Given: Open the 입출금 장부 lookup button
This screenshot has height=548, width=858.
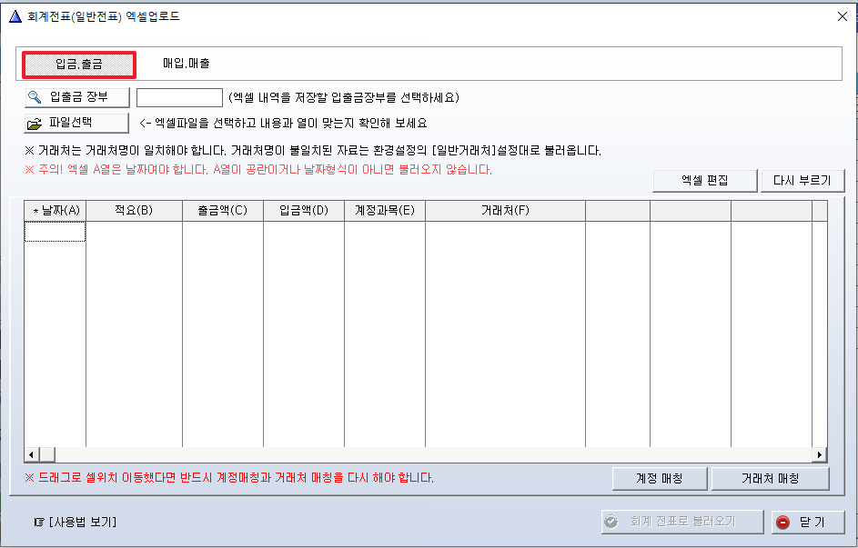Looking at the screenshot, I should (77, 97).
